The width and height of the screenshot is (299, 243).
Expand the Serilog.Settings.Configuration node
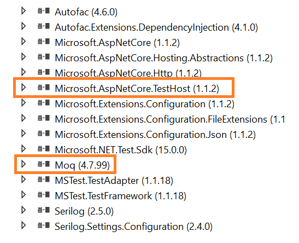pos(24,225)
